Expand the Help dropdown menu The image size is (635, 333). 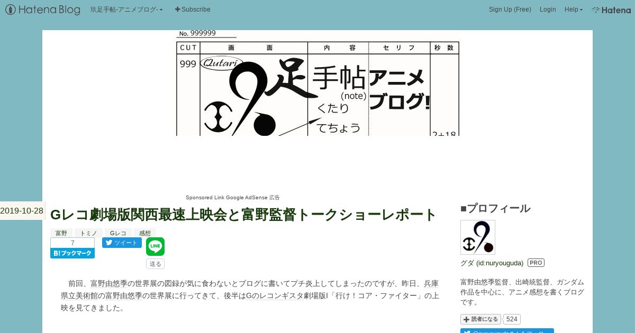pyautogui.click(x=574, y=10)
